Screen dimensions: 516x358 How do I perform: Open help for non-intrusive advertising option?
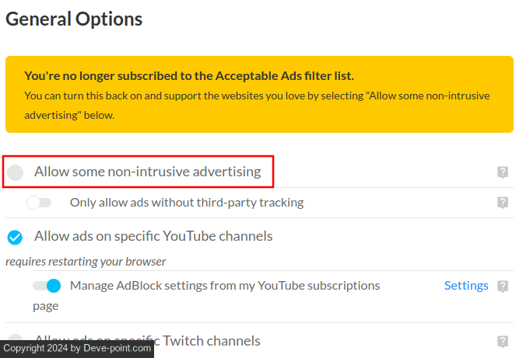[503, 172]
